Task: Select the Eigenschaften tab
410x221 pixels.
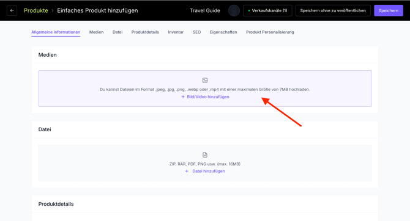Action: pyautogui.click(x=223, y=32)
